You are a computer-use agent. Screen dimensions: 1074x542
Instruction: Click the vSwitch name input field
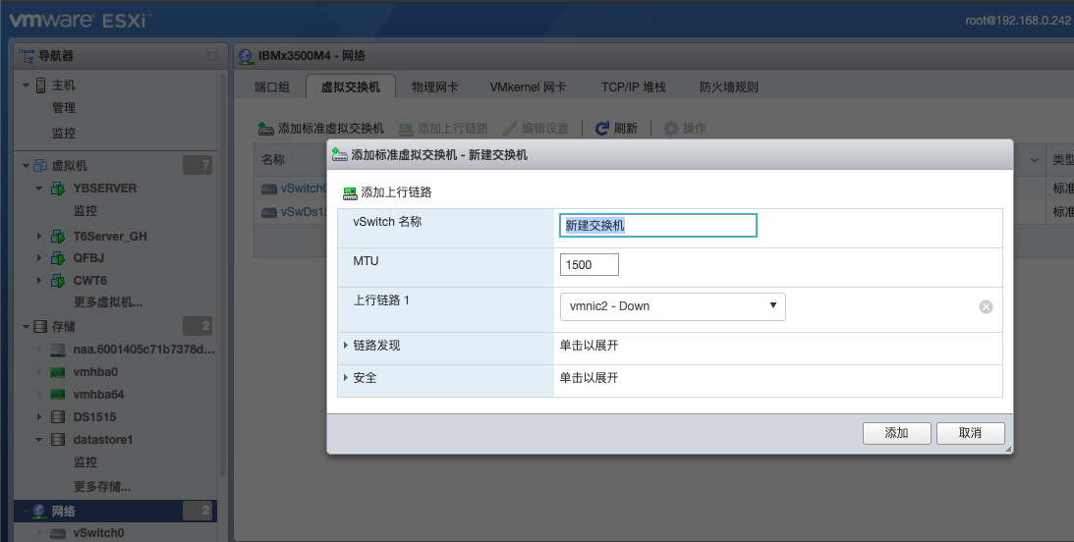coord(658,226)
